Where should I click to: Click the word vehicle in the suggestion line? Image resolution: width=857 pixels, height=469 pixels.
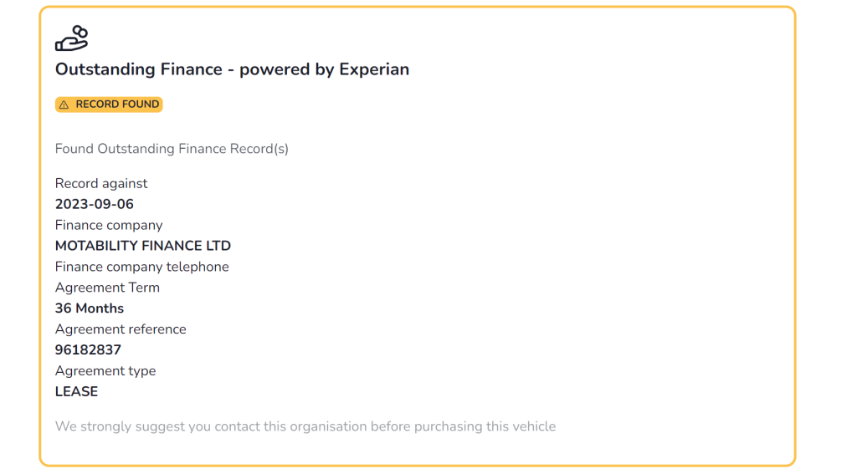tap(536, 426)
